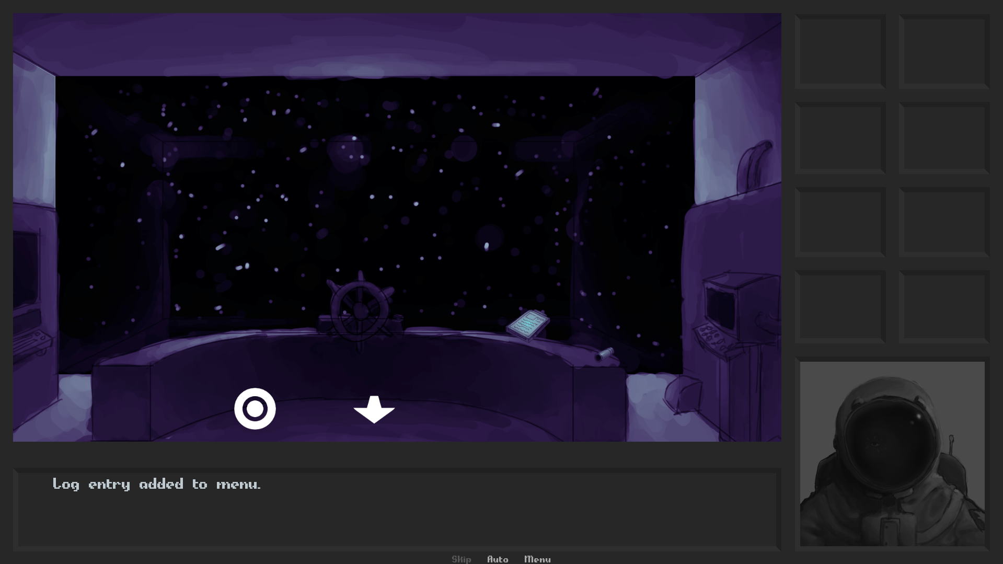Select the bottom-right inventory slot
Viewport: 1003px width, 564px height.
(944, 307)
